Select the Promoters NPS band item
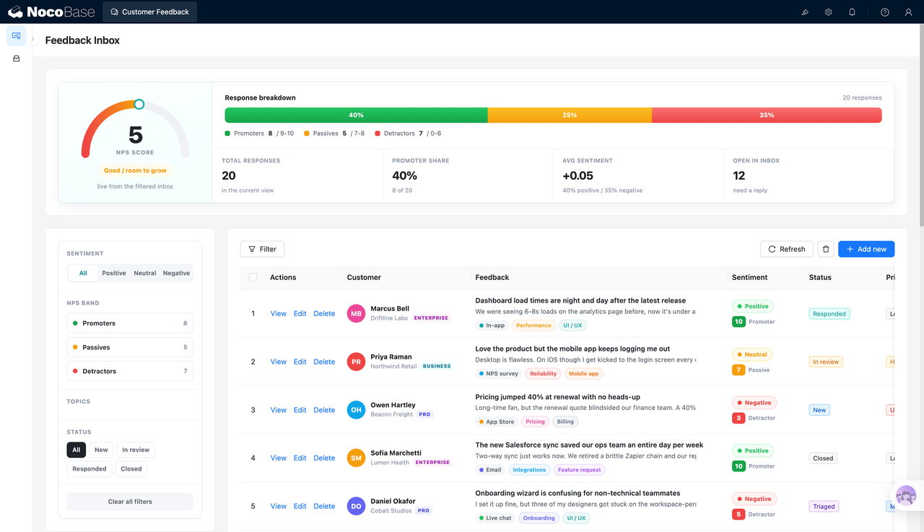 tap(130, 323)
